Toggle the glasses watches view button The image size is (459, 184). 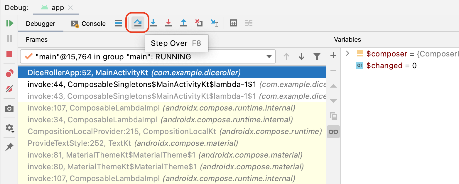[x=333, y=132]
